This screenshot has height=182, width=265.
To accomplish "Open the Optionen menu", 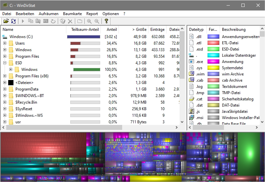I will pos(111,14).
